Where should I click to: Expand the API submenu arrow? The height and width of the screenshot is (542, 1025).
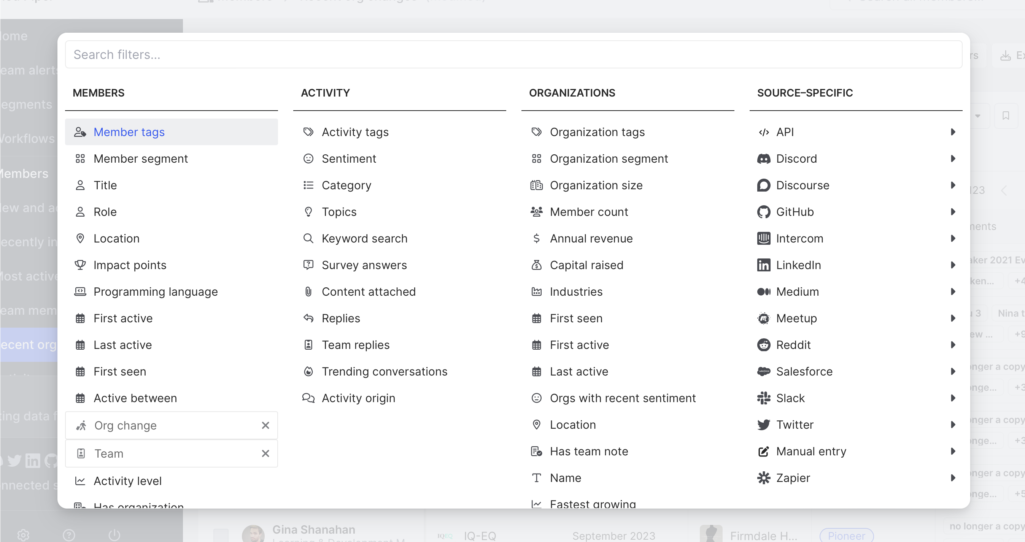pos(953,132)
